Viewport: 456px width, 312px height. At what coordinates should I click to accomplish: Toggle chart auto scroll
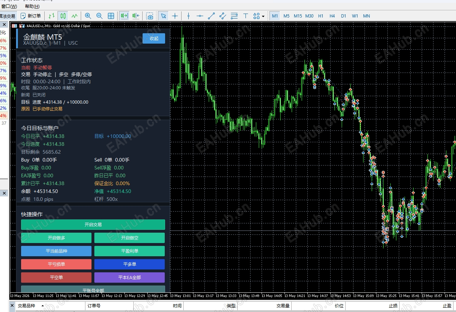pyautogui.click(x=124, y=16)
